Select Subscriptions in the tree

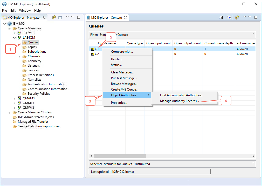pyautogui.click(x=37, y=52)
